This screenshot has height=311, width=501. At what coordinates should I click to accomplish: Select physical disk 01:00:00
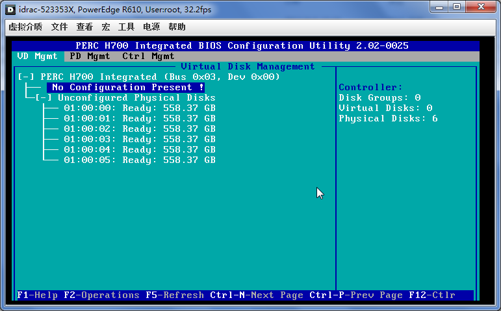pos(139,108)
